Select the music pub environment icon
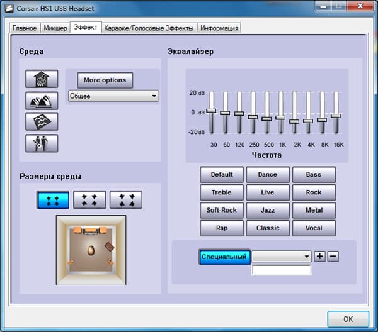The width and height of the screenshot is (378, 332). click(42, 143)
